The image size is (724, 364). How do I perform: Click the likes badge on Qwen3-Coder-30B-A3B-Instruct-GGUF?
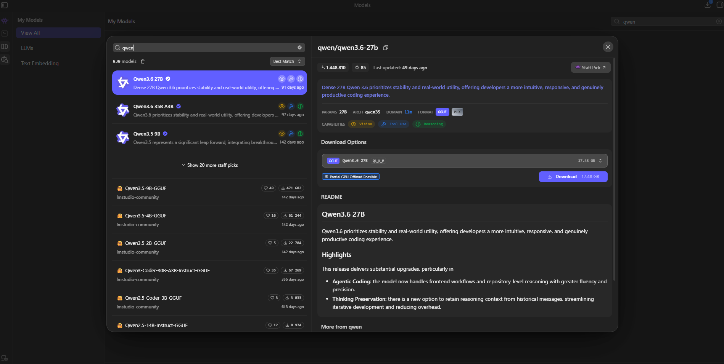point(271,270)
